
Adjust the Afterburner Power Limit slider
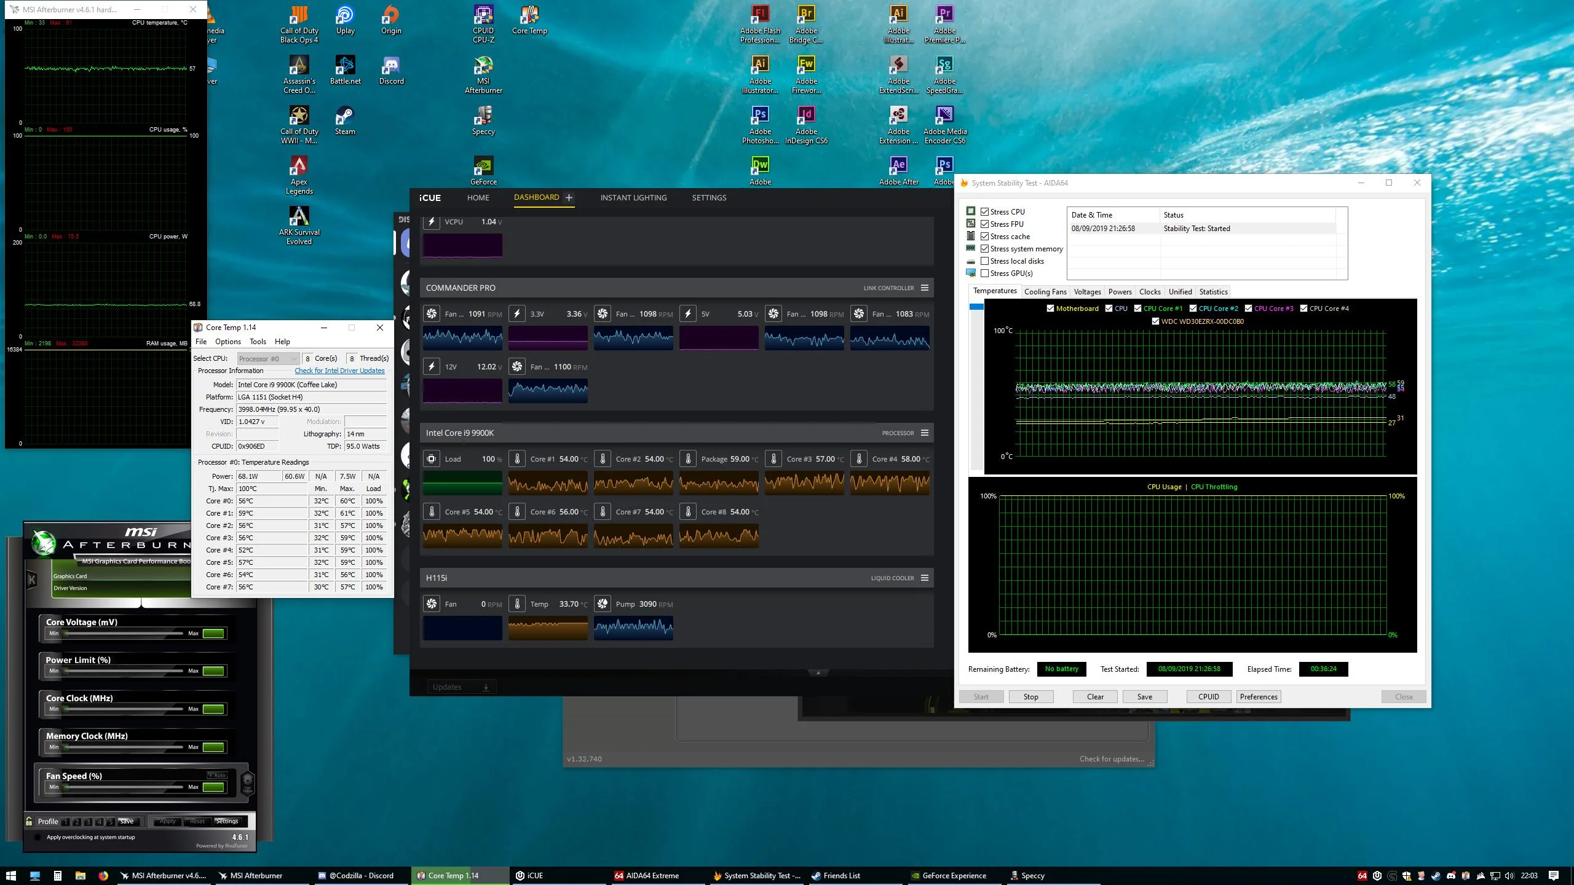[123, 671]
